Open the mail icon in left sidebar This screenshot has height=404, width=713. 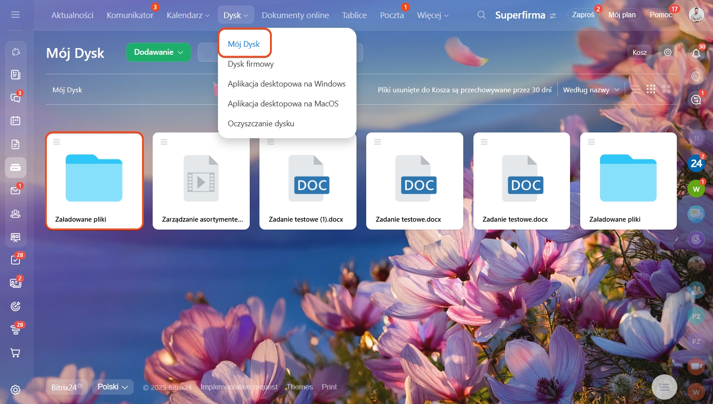point(15,190)
